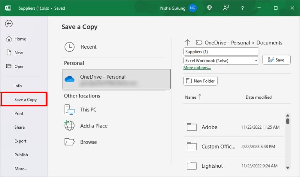Click the Custom Office folder icon
Viewport: 300px width, 177px height.
coord(191,146)
